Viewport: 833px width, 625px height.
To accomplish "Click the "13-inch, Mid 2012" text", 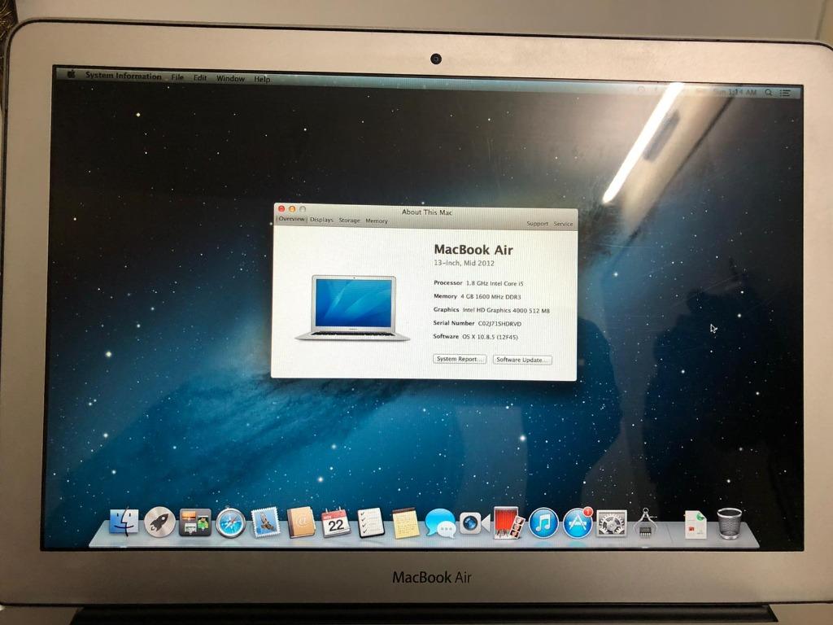I will pyautogui.click(x=464, y=263).
